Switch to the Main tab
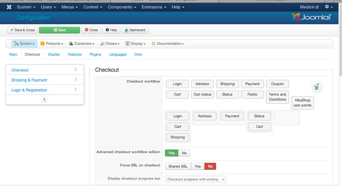342x186 pixels. pyautogui.click(x=13, y=54)
